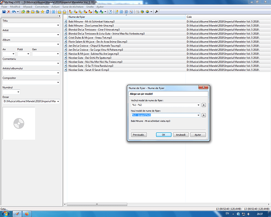Expand the Gen dropdown
The height and width of the screenshot is (217, 271).
tap(58, 54)
